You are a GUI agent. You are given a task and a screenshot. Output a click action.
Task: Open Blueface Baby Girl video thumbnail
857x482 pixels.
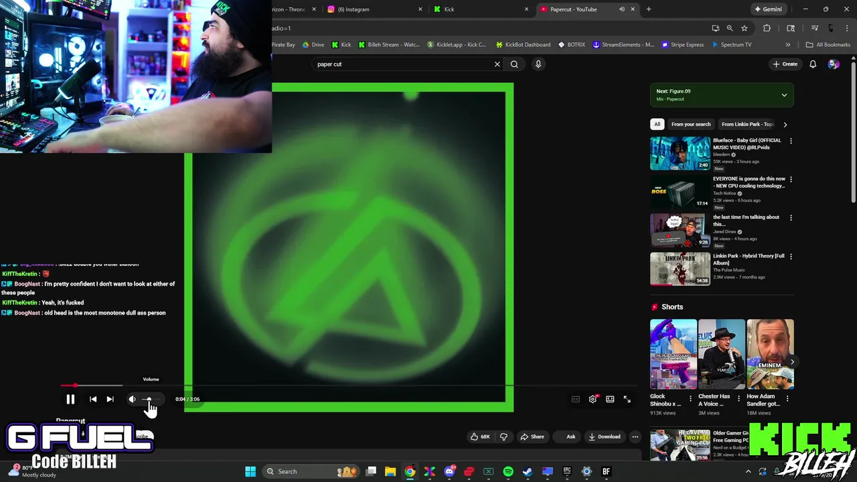click(680, 153)
